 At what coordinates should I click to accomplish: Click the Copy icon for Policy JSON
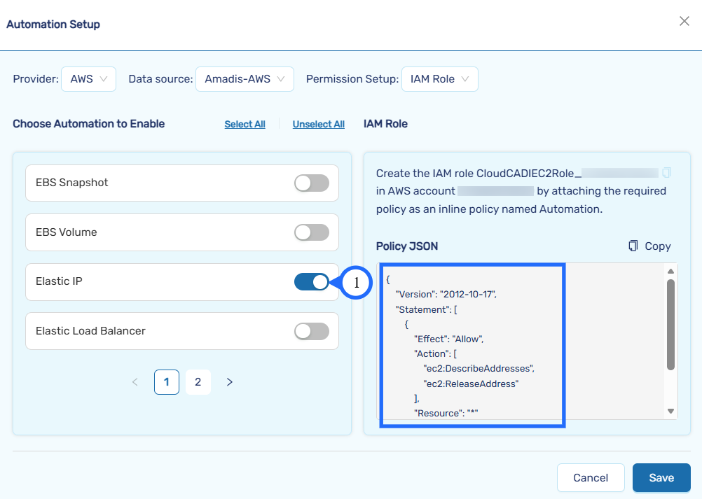(633, 246)
